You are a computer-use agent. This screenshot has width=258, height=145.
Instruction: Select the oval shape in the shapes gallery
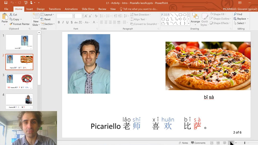185,15
